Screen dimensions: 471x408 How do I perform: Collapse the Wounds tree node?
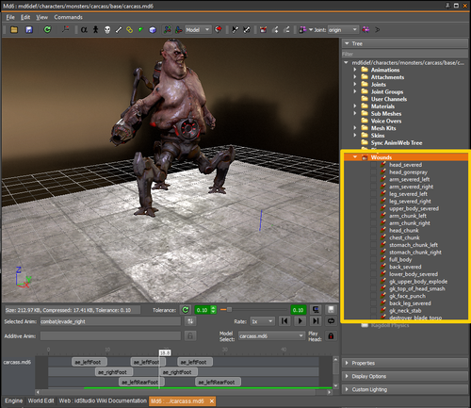pos(355,157)
